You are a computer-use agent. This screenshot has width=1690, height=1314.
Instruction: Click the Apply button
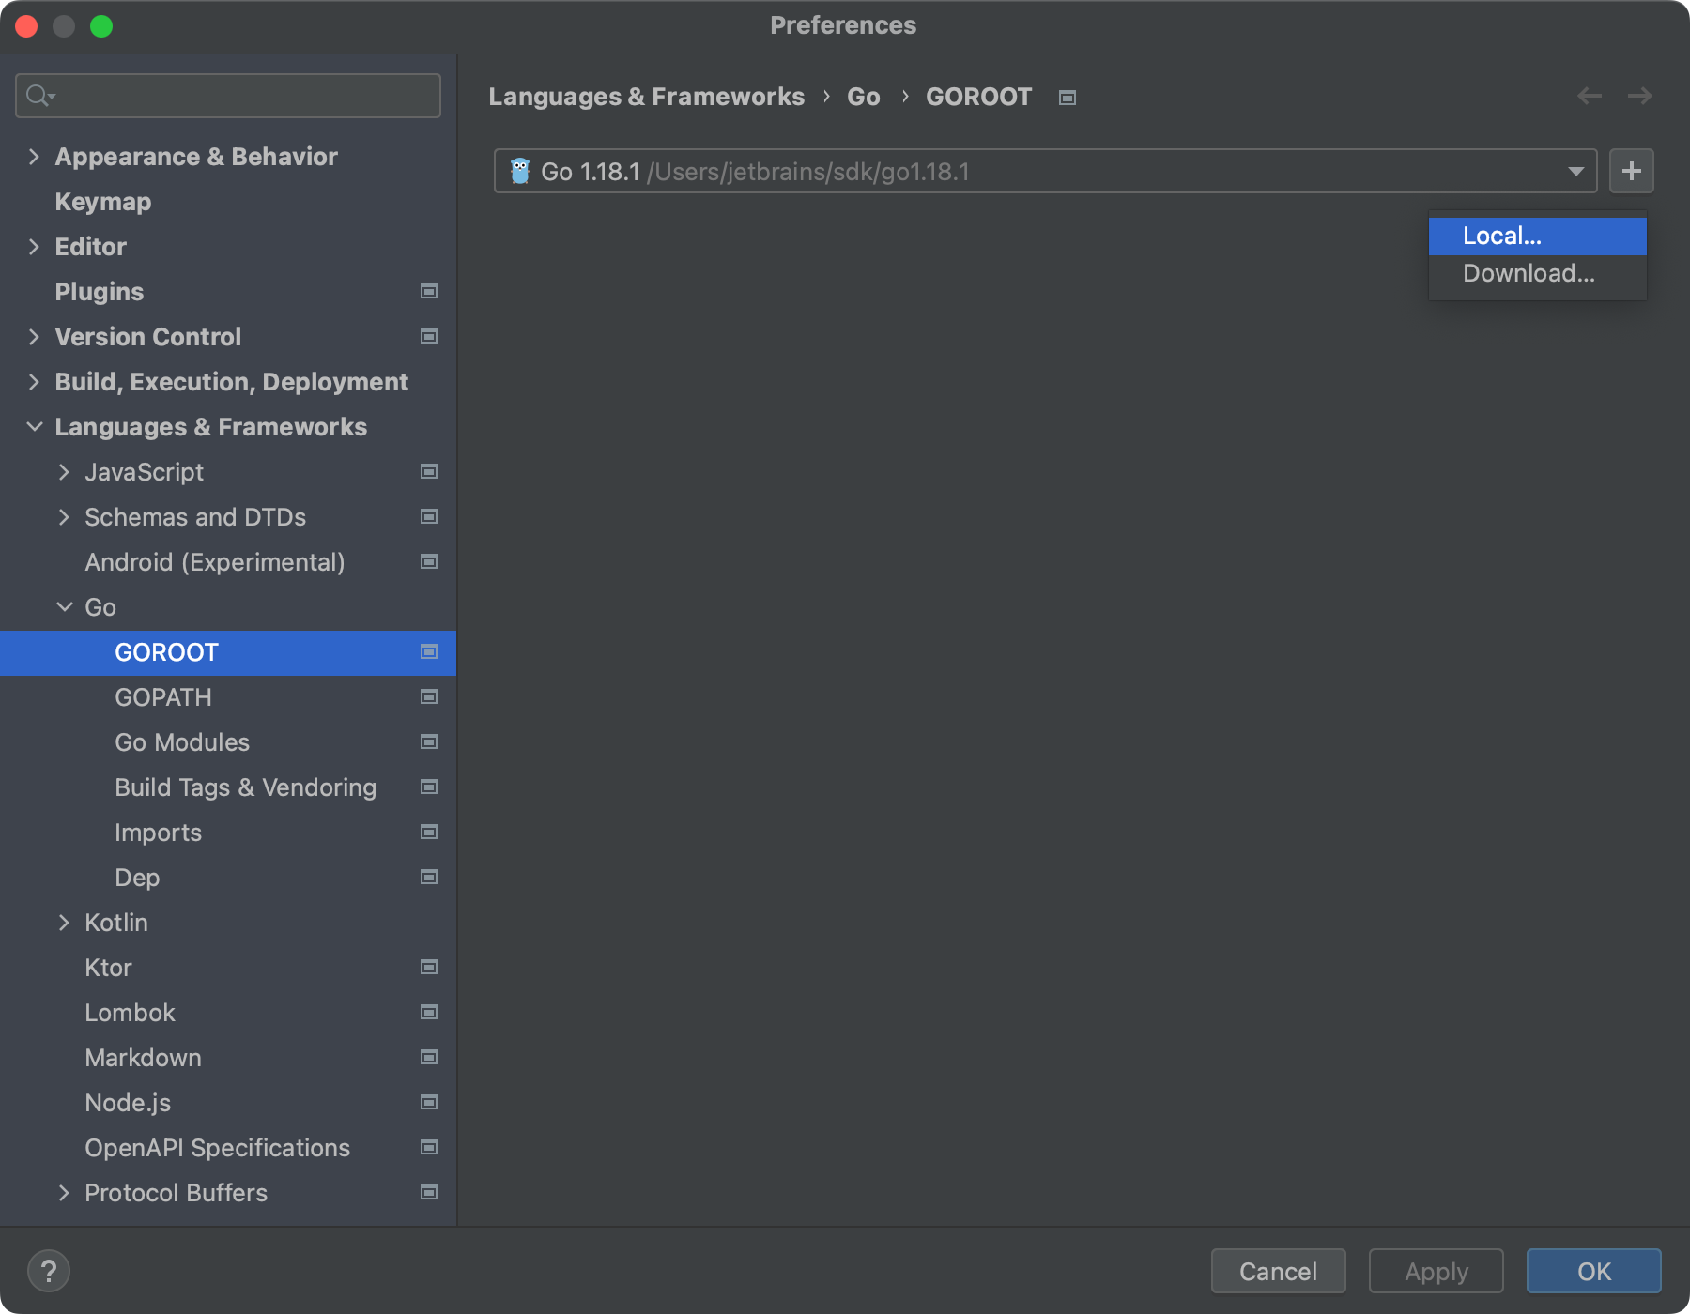coord(1435,1271)
